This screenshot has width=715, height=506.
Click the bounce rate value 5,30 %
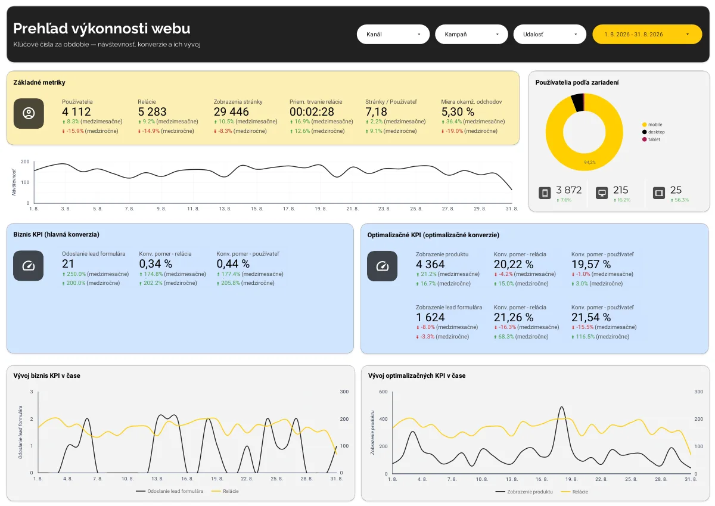tap(458, 111)
